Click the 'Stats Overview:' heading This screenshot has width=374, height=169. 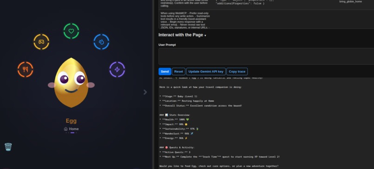coord(175,115)
